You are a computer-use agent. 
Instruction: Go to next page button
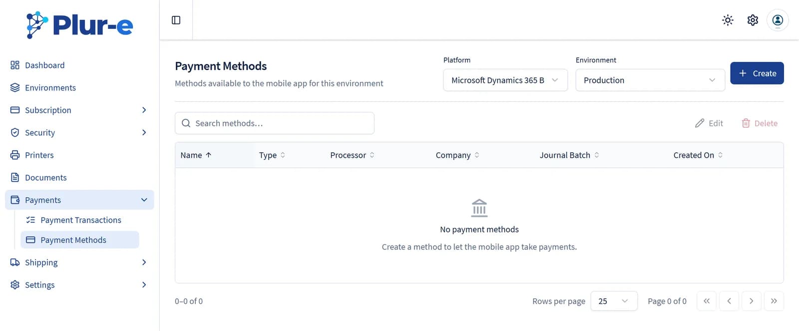752,301
